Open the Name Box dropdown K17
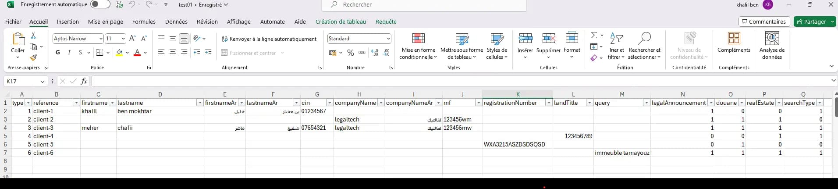Screen dimensions: 838x189 [43, 81]
